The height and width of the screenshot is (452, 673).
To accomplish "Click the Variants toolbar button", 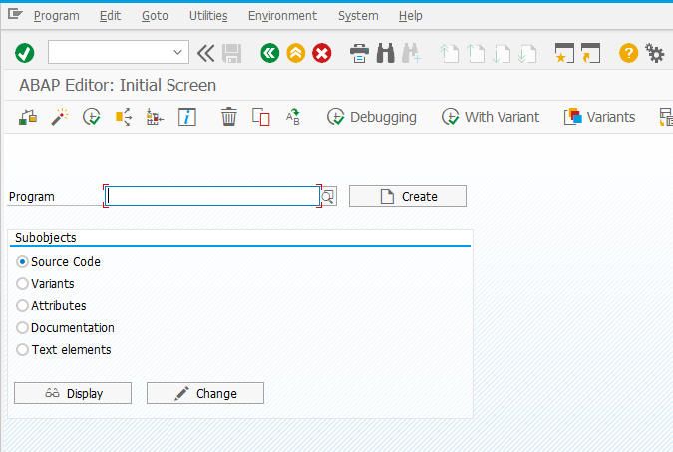I will pos(599,117).
